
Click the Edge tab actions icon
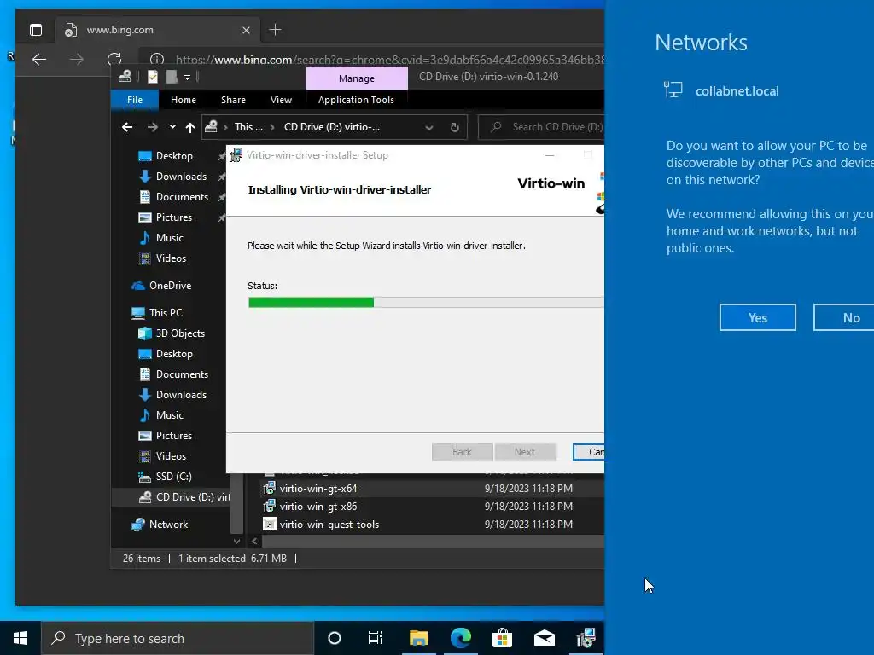pyautogui.click(x=36, y=30)
